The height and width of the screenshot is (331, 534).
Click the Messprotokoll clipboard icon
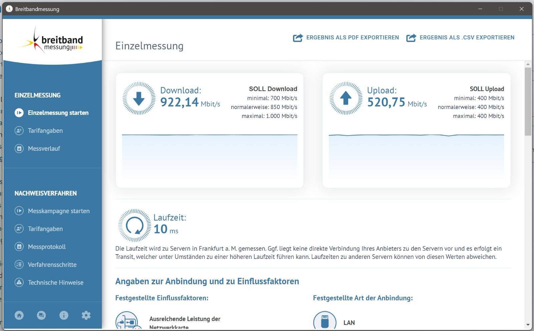pos(19,247)
